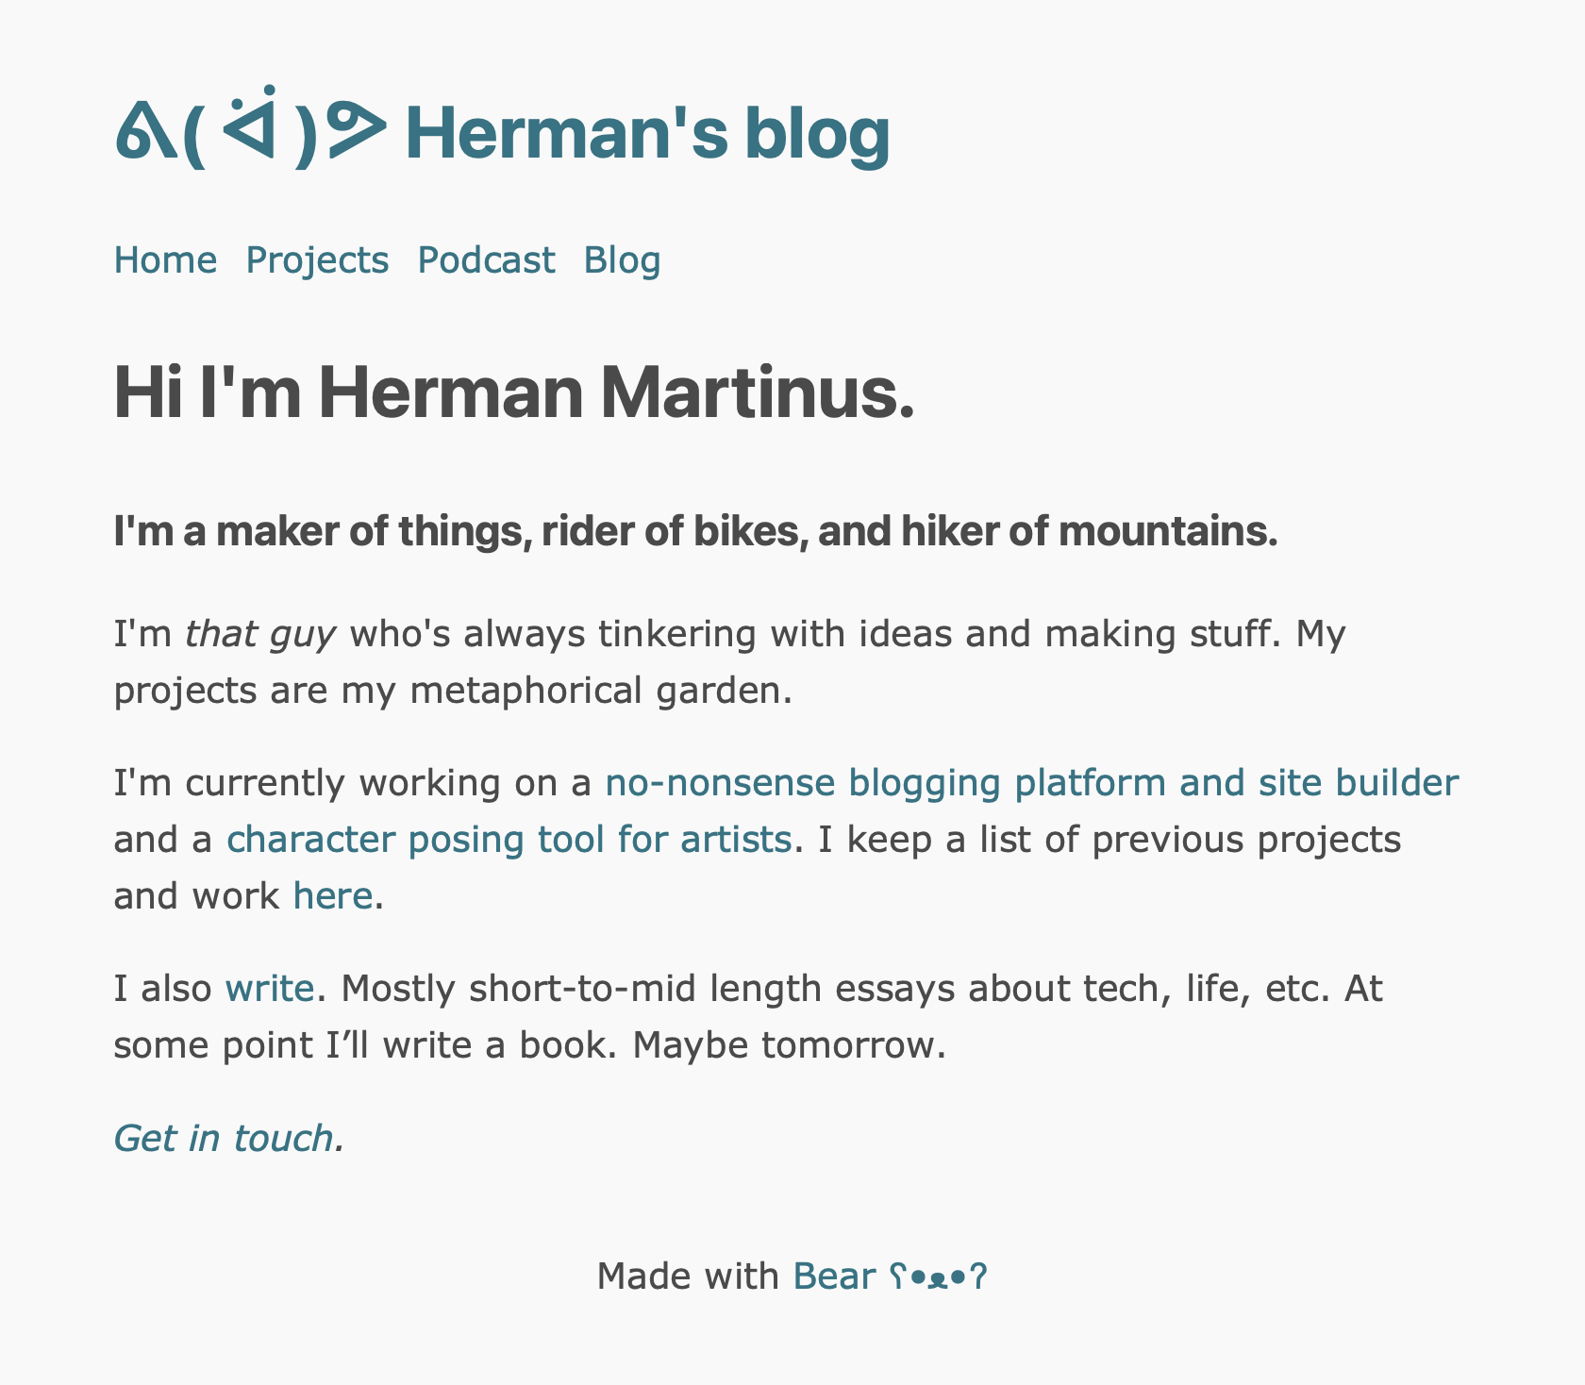The height and width of the screenshot is (1385, 1585).
Task: Visit the Bear link in footer
Action: (x=834, y=1277)
